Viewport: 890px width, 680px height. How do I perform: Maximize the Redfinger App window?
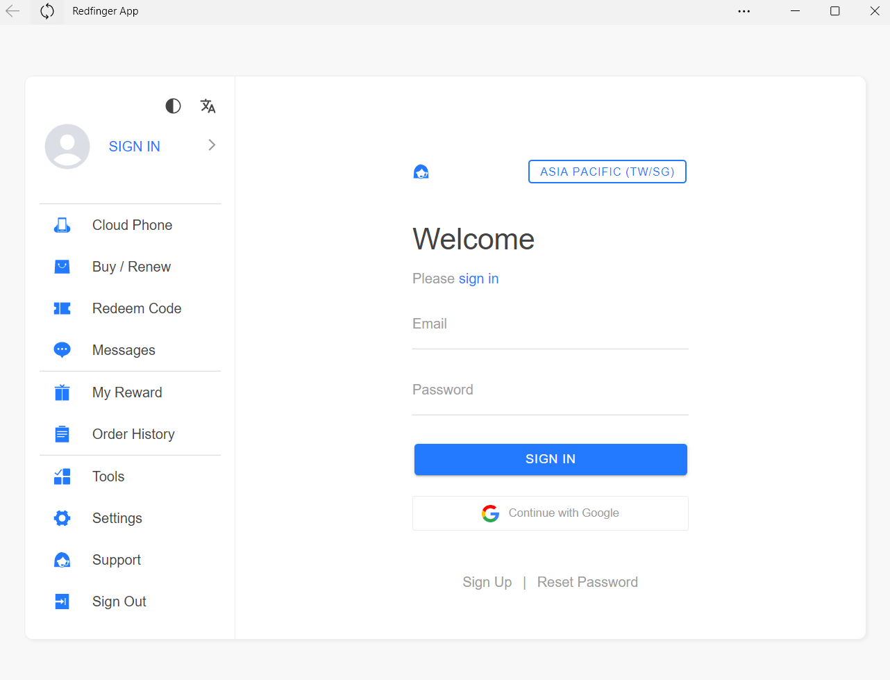(835, 11)
